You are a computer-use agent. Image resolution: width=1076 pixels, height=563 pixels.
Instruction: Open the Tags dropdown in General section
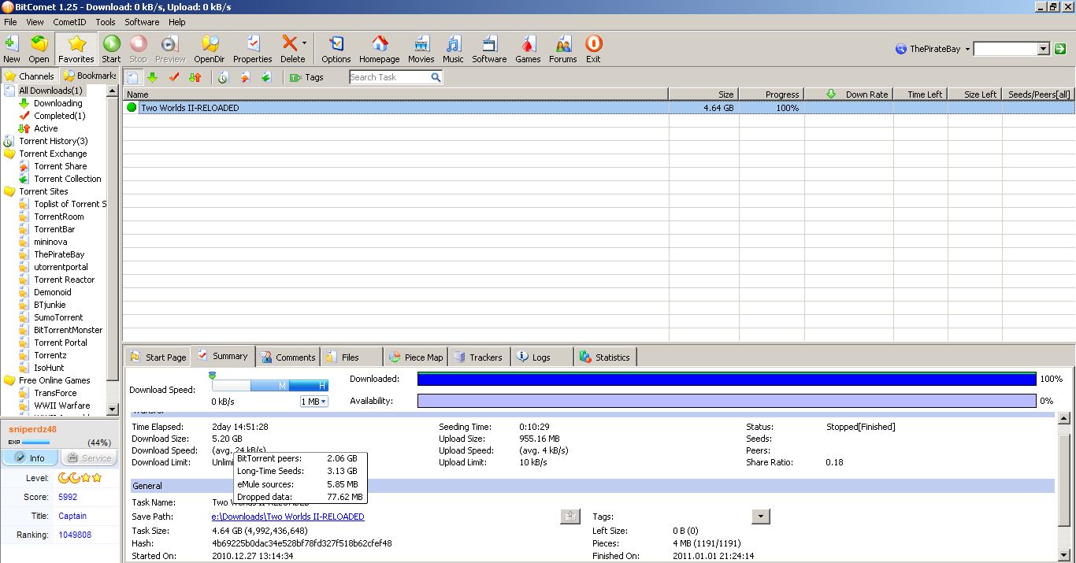[x=761, y=517]
